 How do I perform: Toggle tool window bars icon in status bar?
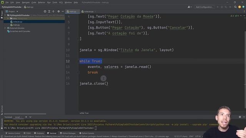click(x=2, y=136)
